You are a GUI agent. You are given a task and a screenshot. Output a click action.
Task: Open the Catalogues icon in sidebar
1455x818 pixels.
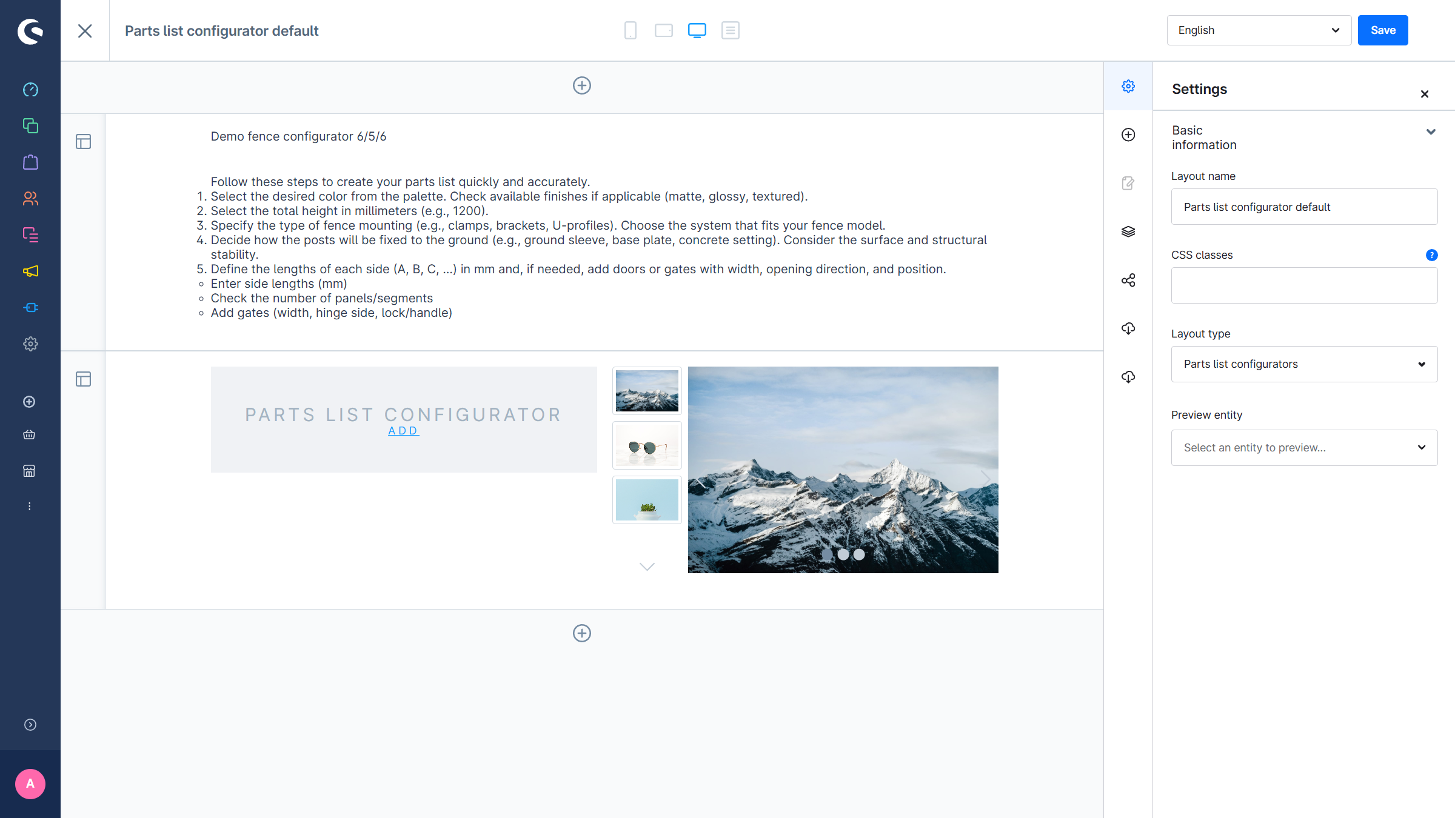click(x=30, y=125)
